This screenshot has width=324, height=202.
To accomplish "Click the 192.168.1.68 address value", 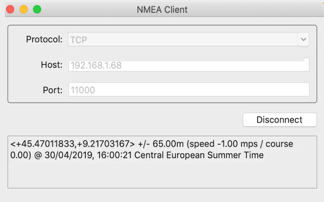I will pos(96,65).
